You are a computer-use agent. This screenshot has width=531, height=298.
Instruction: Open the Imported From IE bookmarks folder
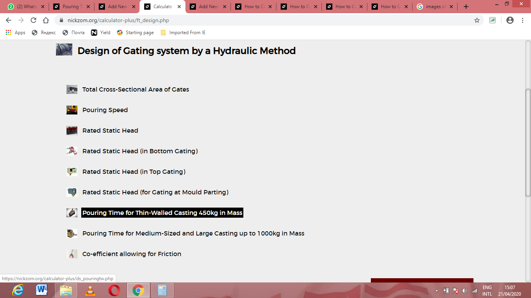click(183, 33)
